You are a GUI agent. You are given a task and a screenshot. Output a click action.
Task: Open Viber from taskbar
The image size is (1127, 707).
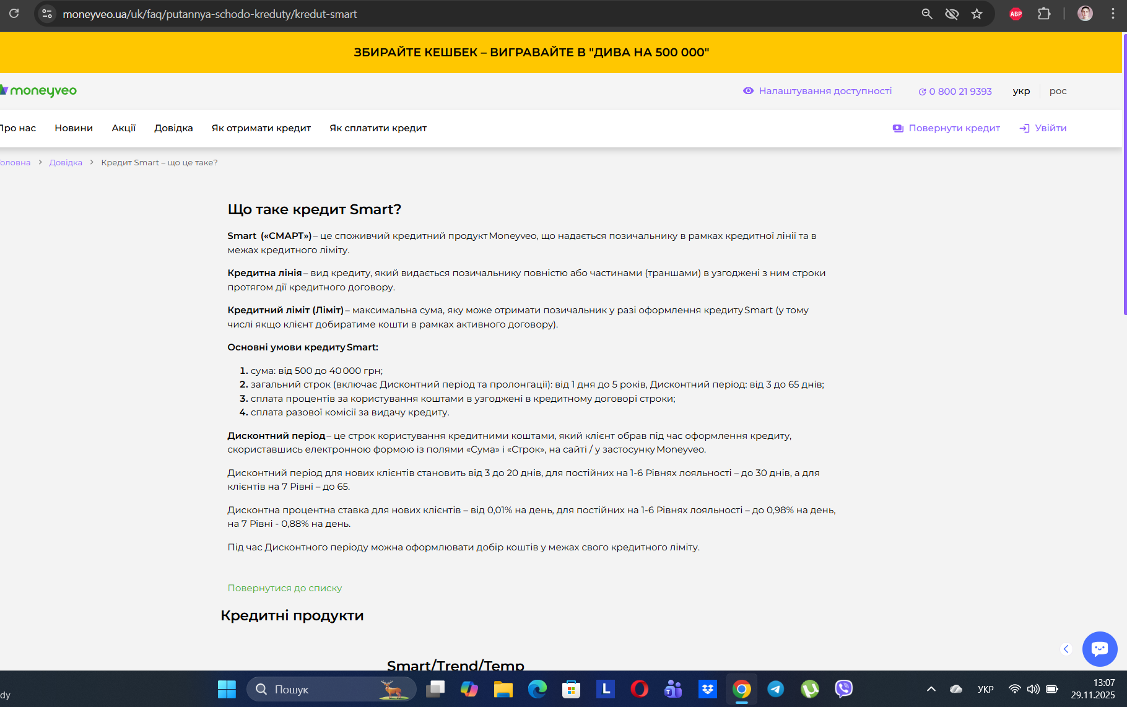point(844,689)
